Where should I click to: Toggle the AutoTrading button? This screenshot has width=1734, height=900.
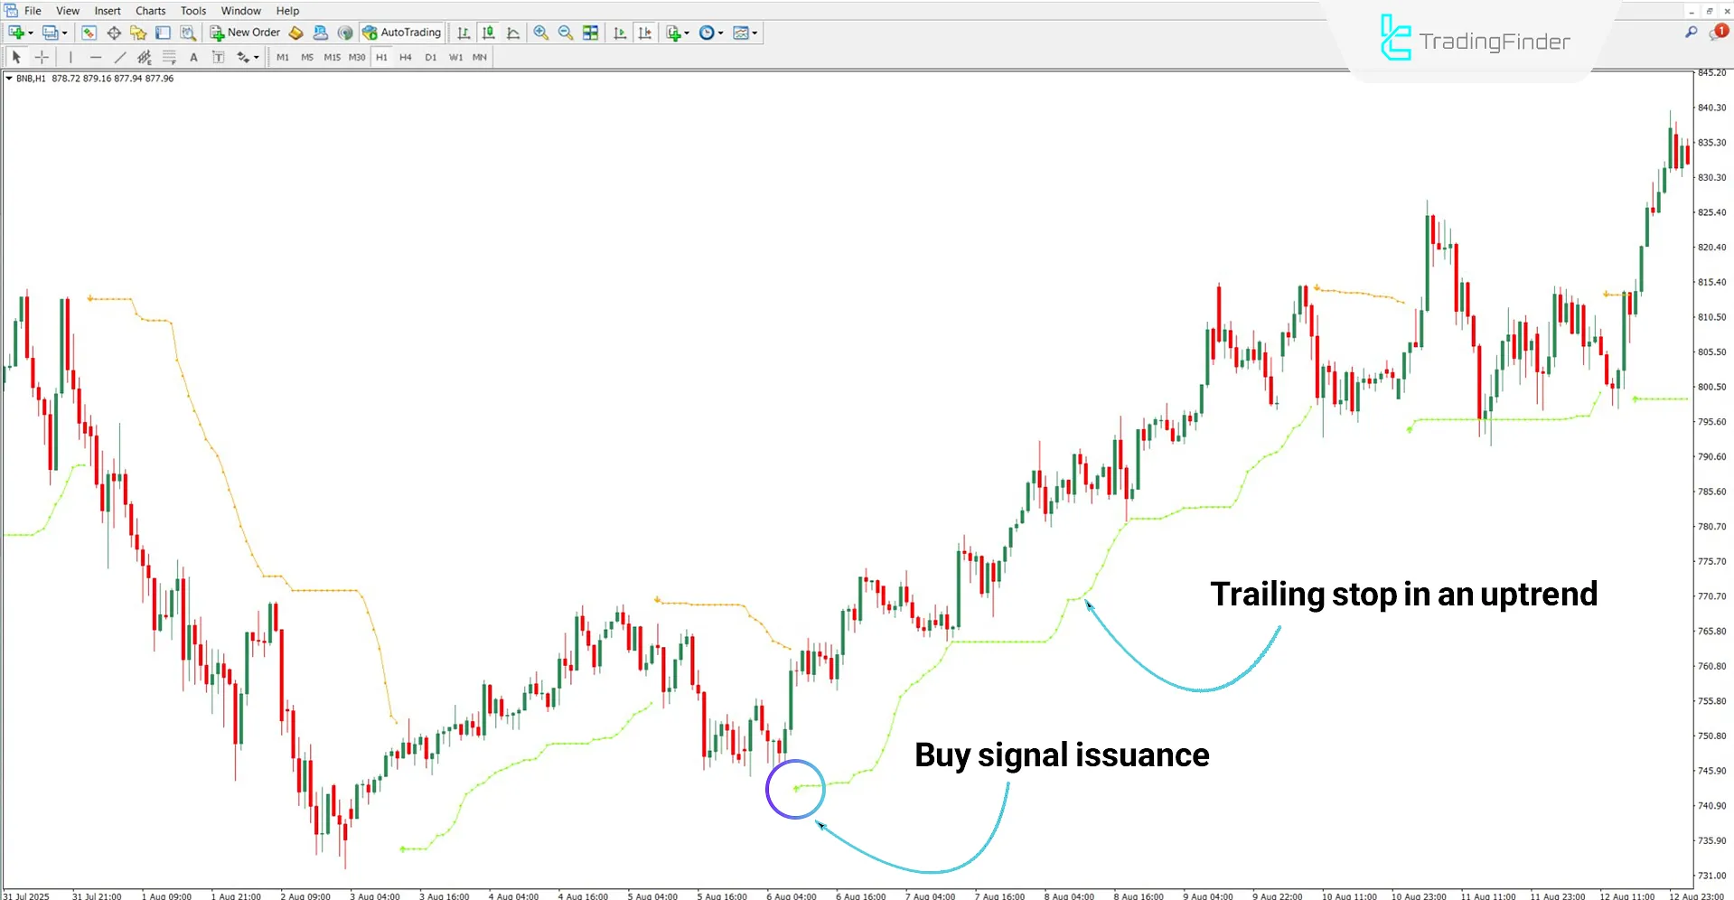(401, 33)
